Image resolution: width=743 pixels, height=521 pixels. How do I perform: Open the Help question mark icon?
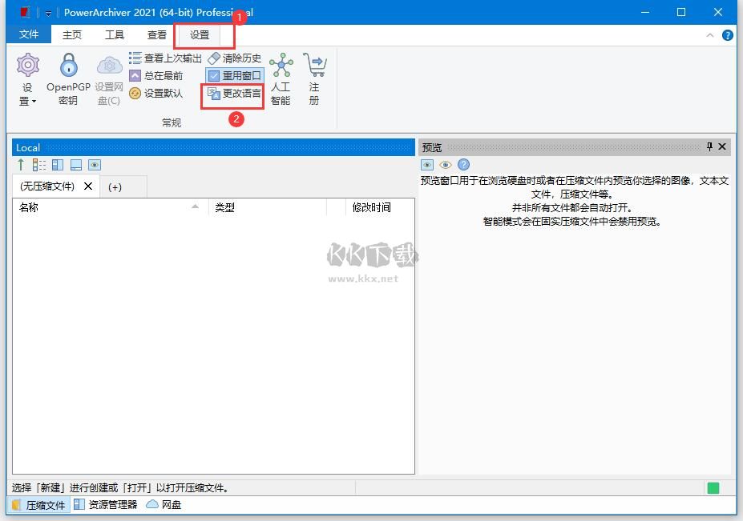coord(726,35)
